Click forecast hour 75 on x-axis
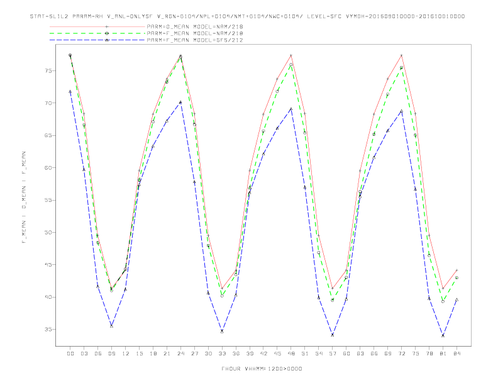Screen dimensions: 498x385 tap(416, 354)
